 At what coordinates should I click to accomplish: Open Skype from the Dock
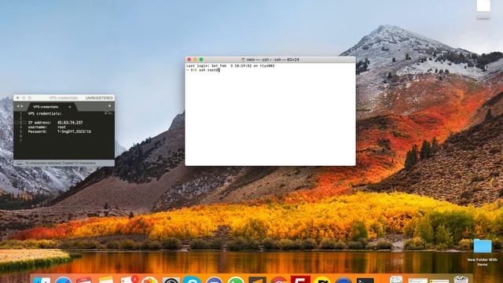click(x=192, y=280)
